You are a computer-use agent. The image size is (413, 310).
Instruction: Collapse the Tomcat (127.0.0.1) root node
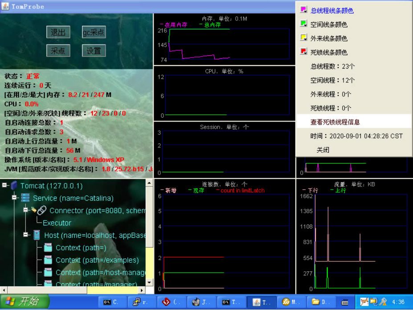click(x=4, y=185)
